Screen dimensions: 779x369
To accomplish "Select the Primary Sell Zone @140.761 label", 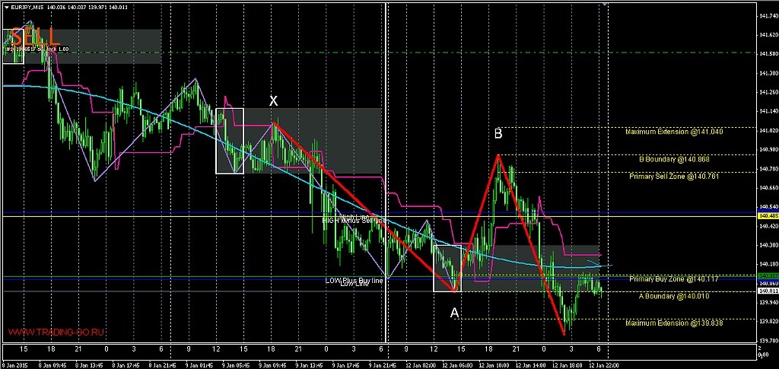I will [674, 177].
